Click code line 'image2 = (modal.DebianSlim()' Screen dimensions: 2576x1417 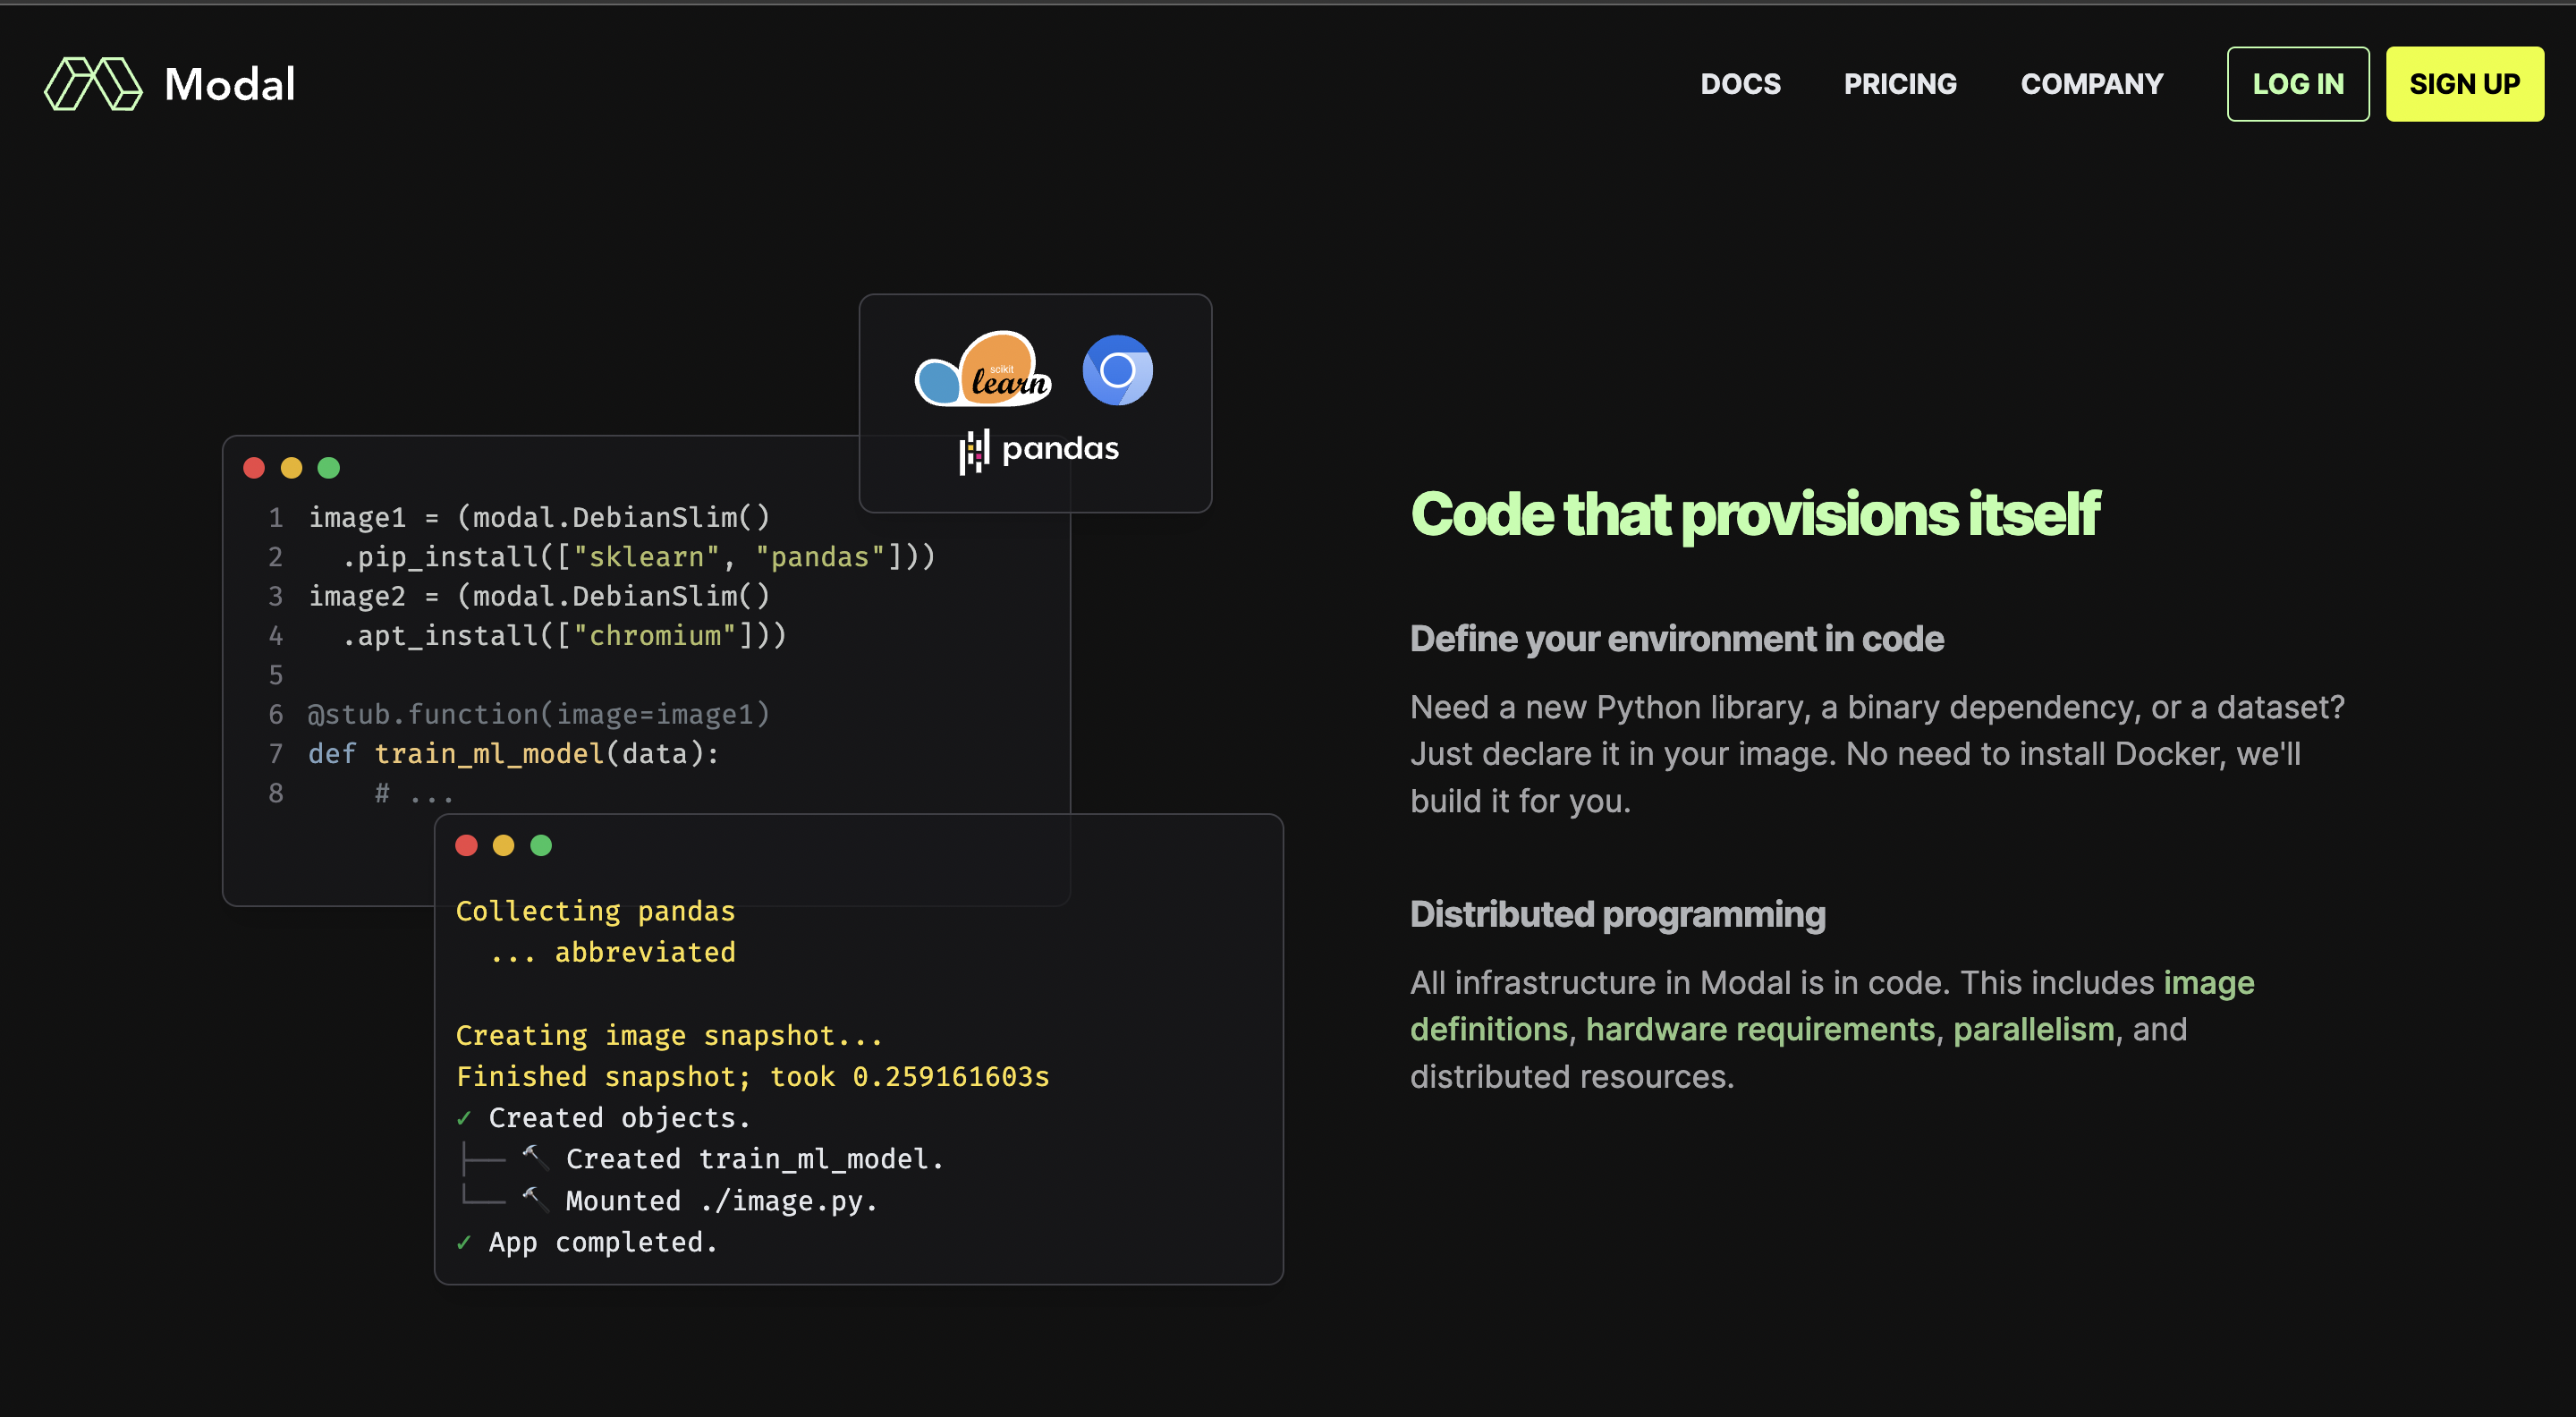point(539,597)
